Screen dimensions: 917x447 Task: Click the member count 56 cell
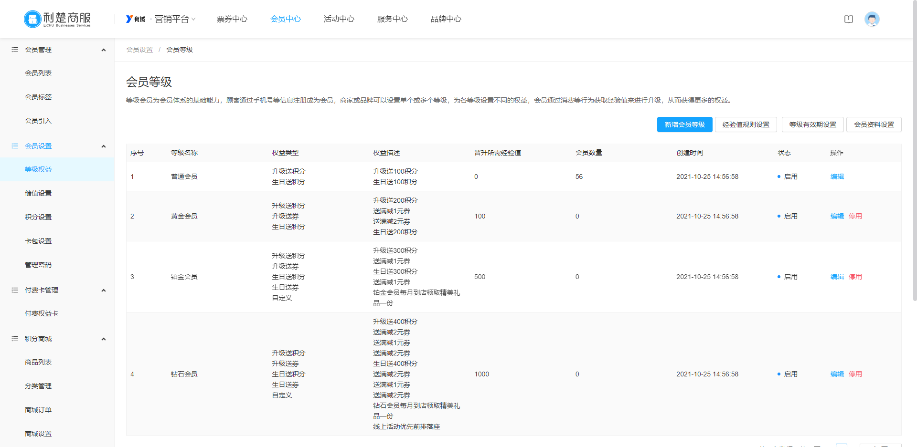pos(579,177)
